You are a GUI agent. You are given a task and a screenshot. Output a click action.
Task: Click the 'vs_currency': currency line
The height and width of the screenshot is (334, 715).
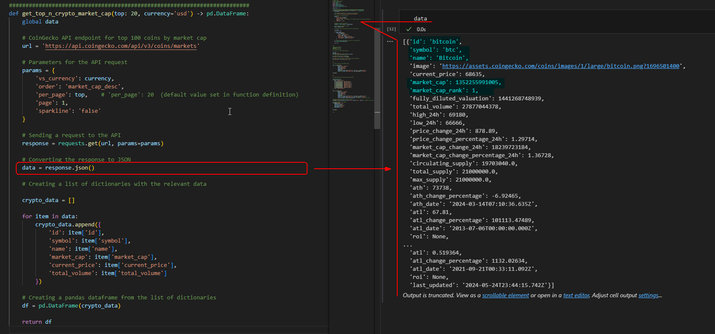(75, 79)
